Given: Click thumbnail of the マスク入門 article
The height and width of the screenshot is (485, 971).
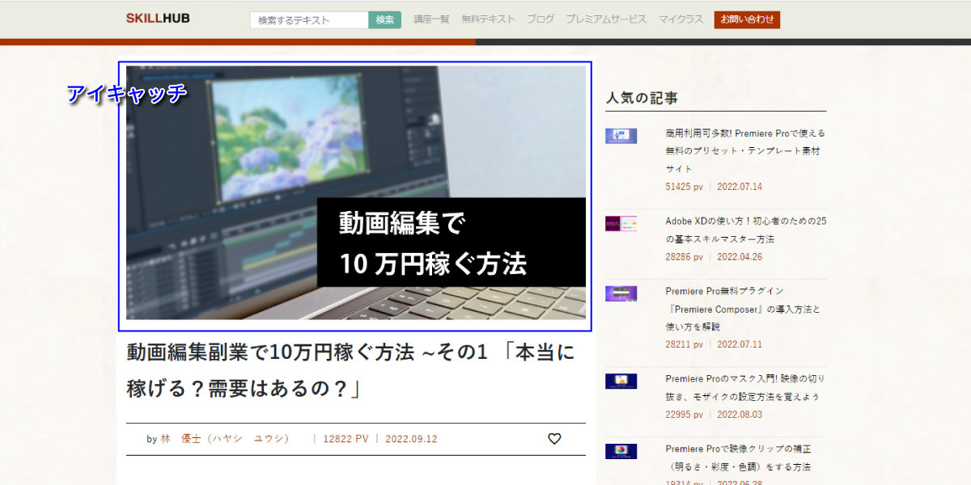Looking at the screenshot, I should (621, 382).
